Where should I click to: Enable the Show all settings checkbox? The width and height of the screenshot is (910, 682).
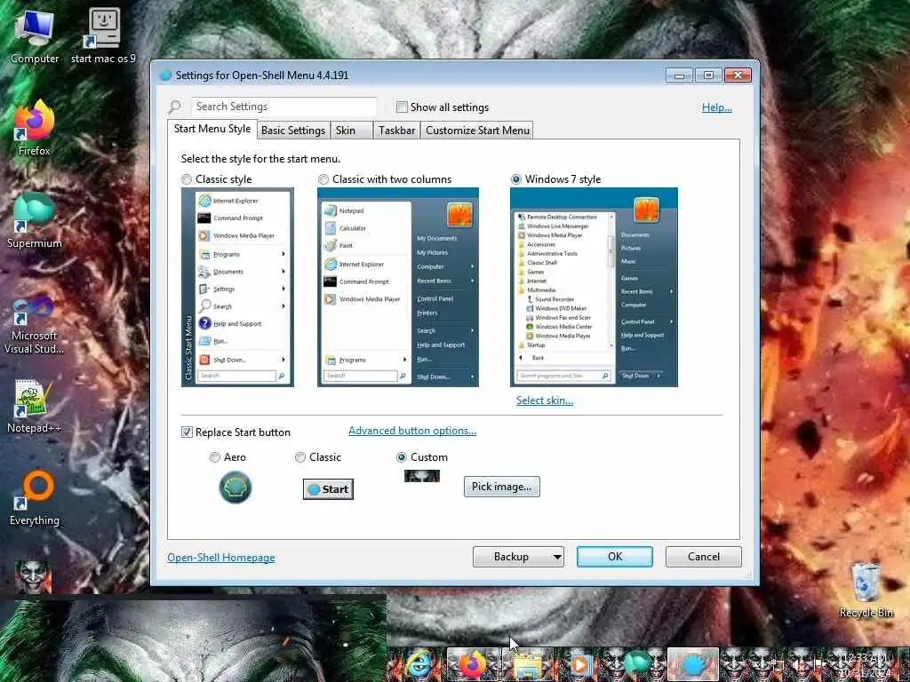[402, 107]
